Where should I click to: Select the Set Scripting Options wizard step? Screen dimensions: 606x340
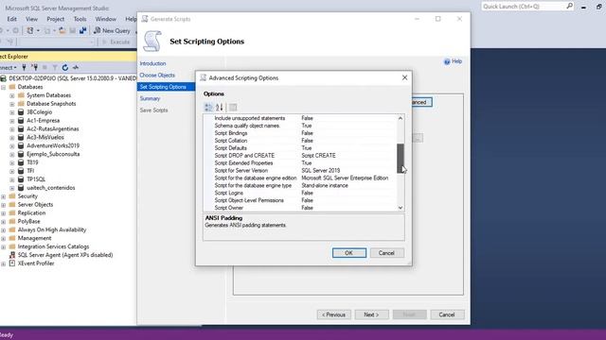tap(167, 87)
